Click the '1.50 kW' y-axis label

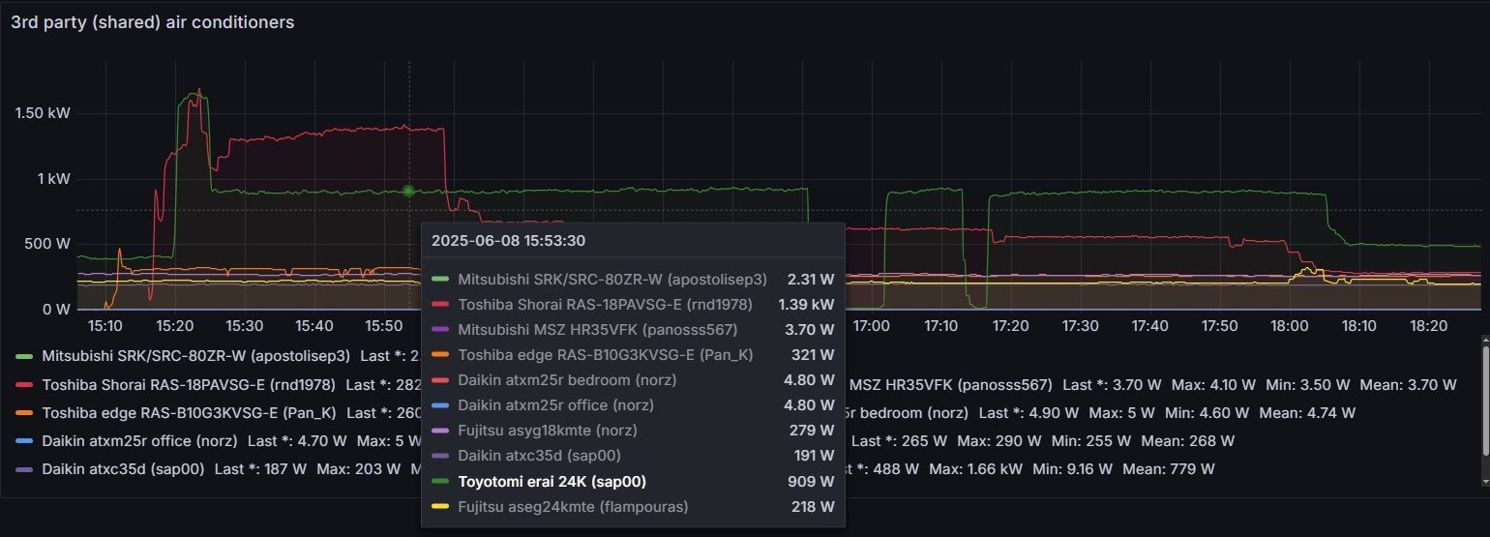tap(43, 113)
